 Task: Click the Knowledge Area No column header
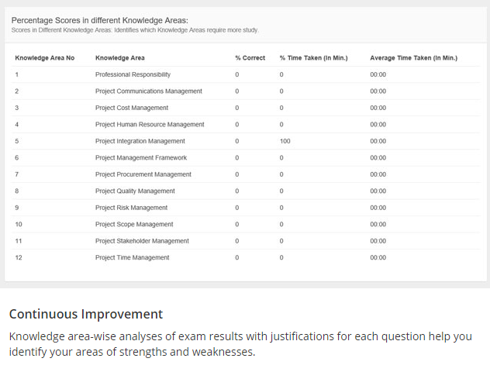[45, 58]
